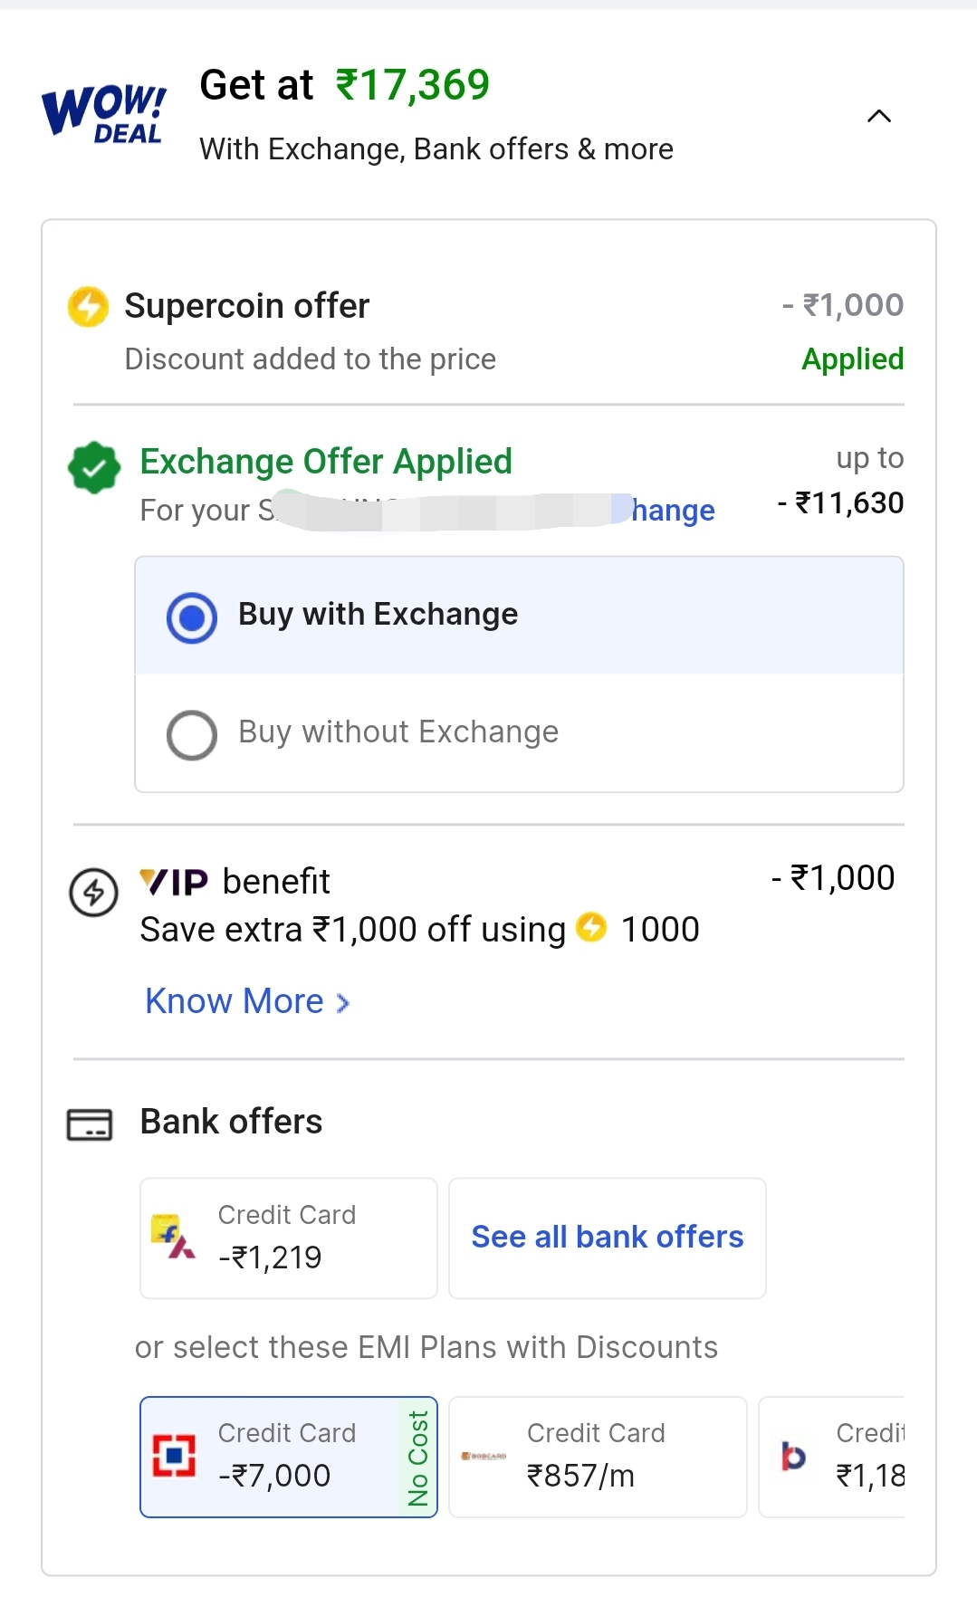This screenshot has width=977, height=1616.
Task: Click the VIP benefit lightning circle icon
Action: tap(94, 893)
